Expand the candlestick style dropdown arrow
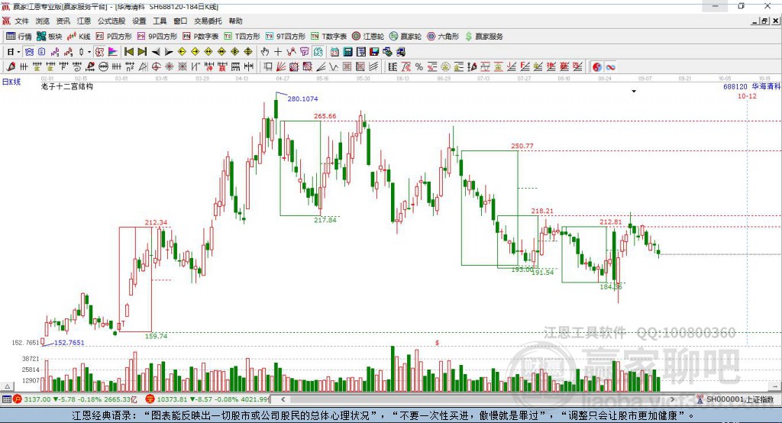The width and height of the screenshot is (782, 423). (89, 52)
